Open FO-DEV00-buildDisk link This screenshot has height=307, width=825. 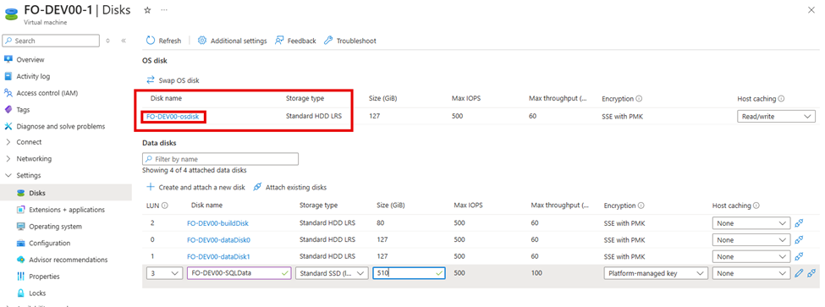pos(217,223)
